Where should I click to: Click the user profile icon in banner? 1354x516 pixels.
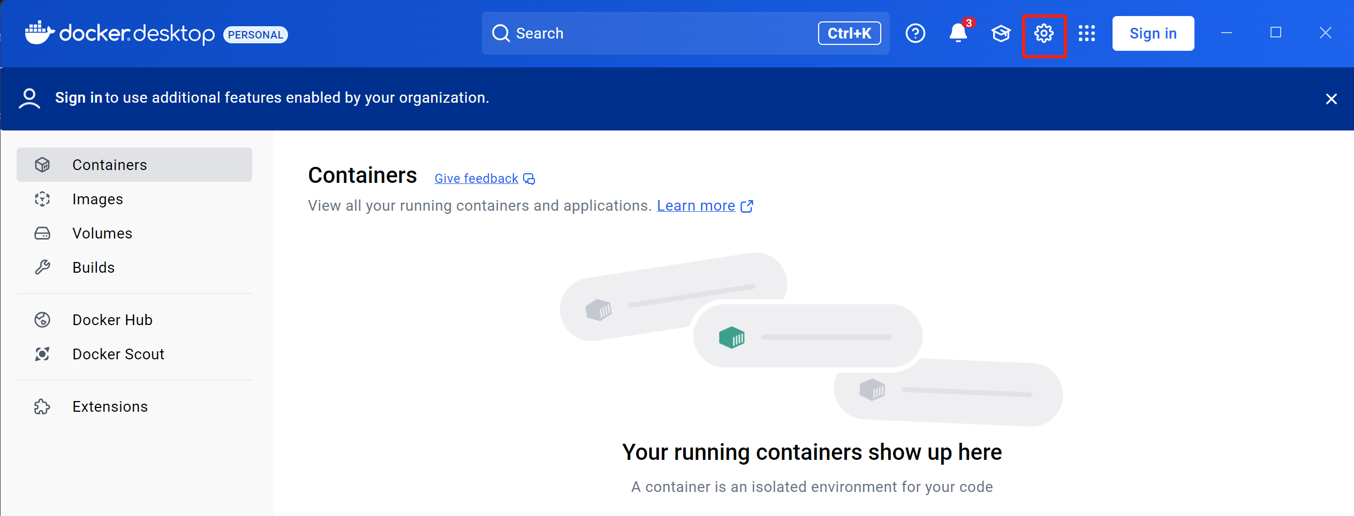pos(29,98)
